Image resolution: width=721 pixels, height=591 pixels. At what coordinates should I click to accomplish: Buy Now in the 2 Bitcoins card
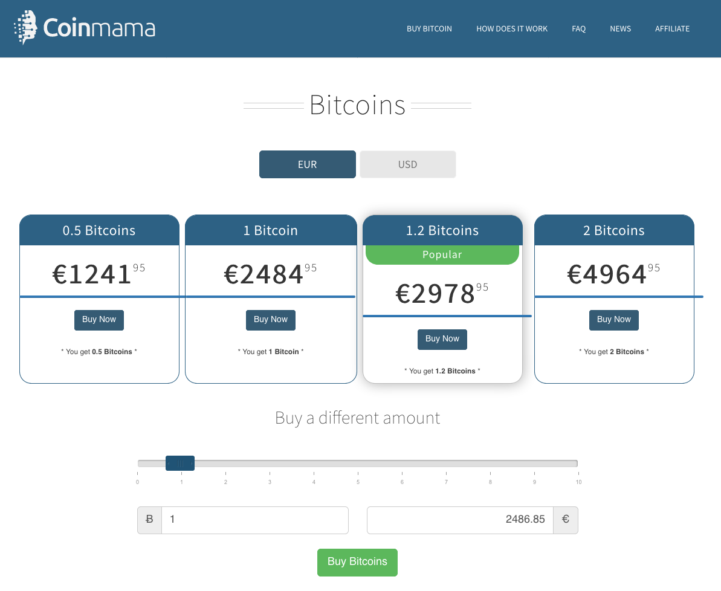point(614,320)
